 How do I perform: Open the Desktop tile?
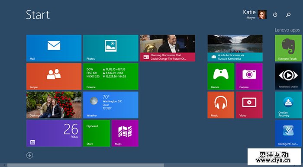[x=54, y=105]
